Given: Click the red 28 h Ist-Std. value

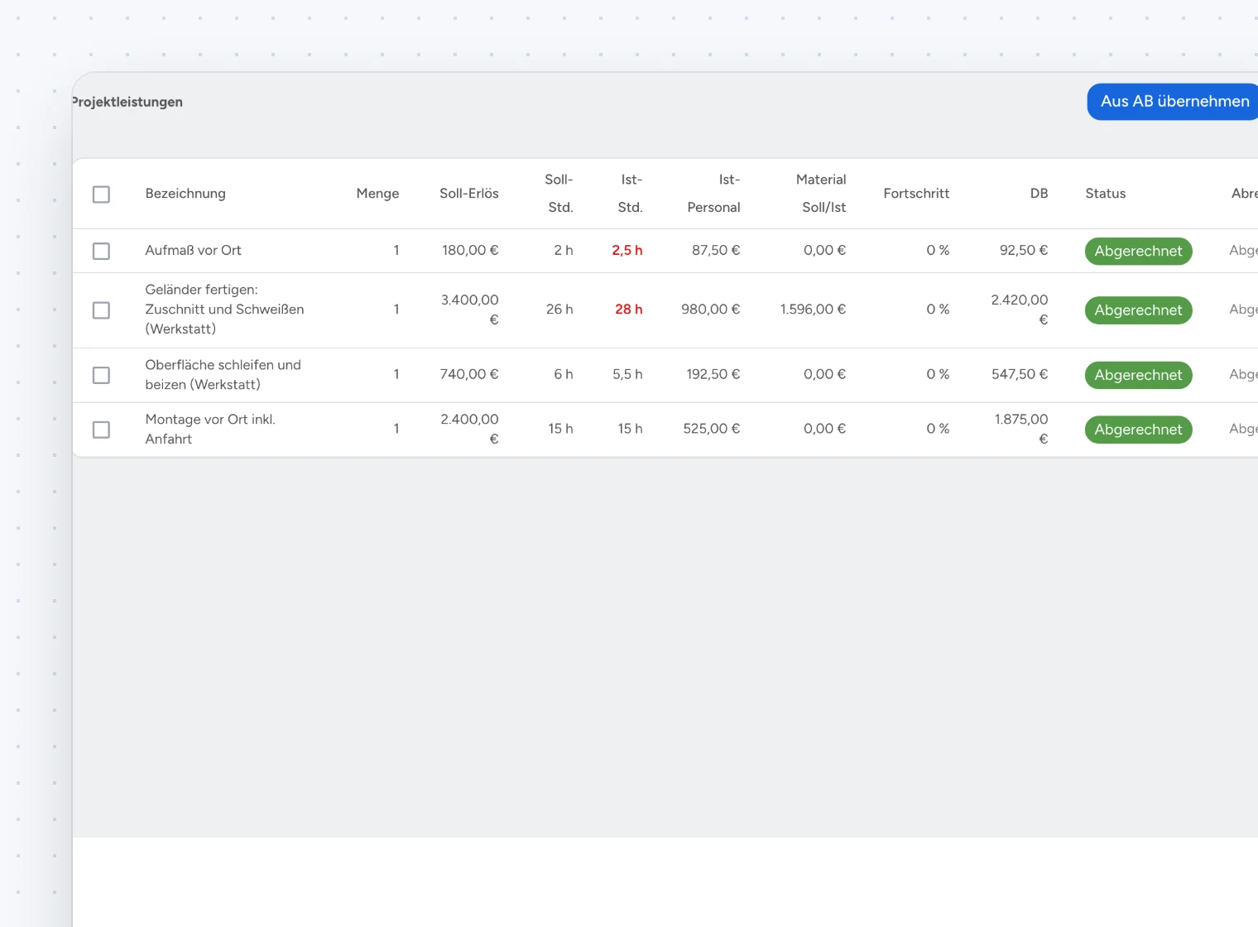Looking at the screenshot, I should point(629,310).
